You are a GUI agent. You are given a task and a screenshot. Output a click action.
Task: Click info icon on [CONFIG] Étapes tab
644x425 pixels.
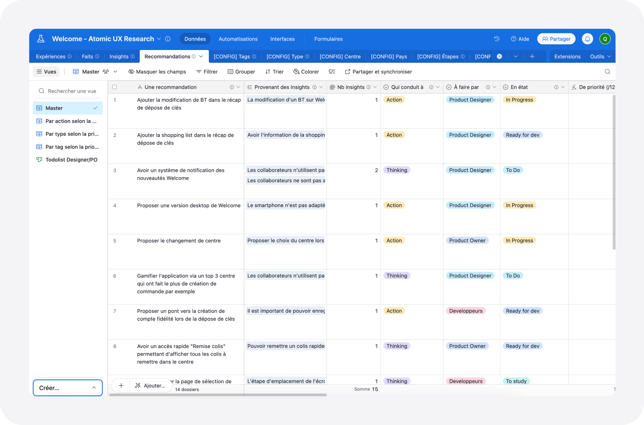pos(463,56)
